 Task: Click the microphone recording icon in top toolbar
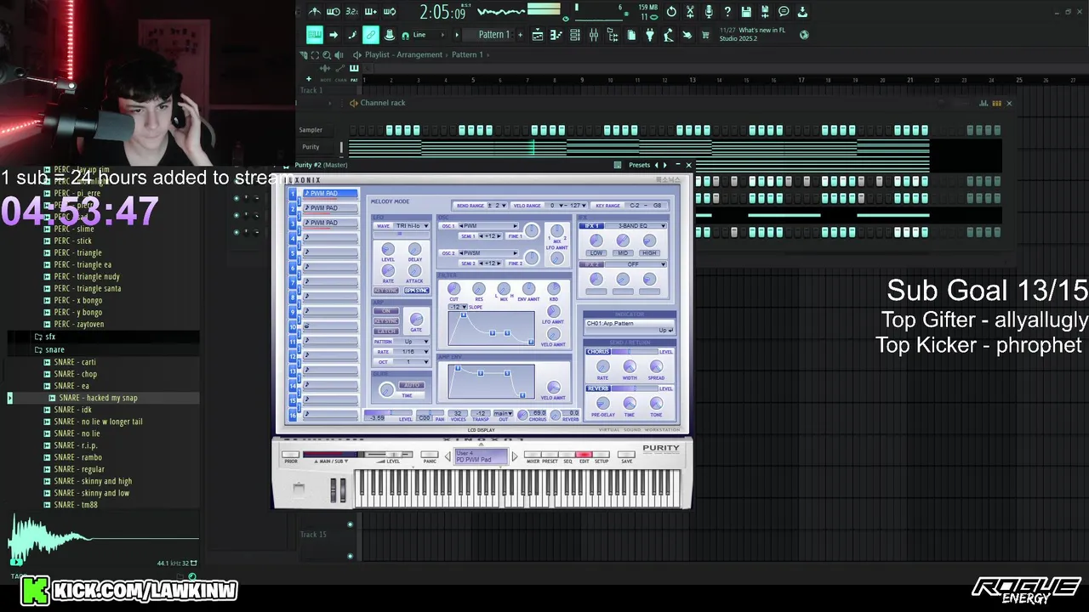pyautogui.click(x=709, y=12)
